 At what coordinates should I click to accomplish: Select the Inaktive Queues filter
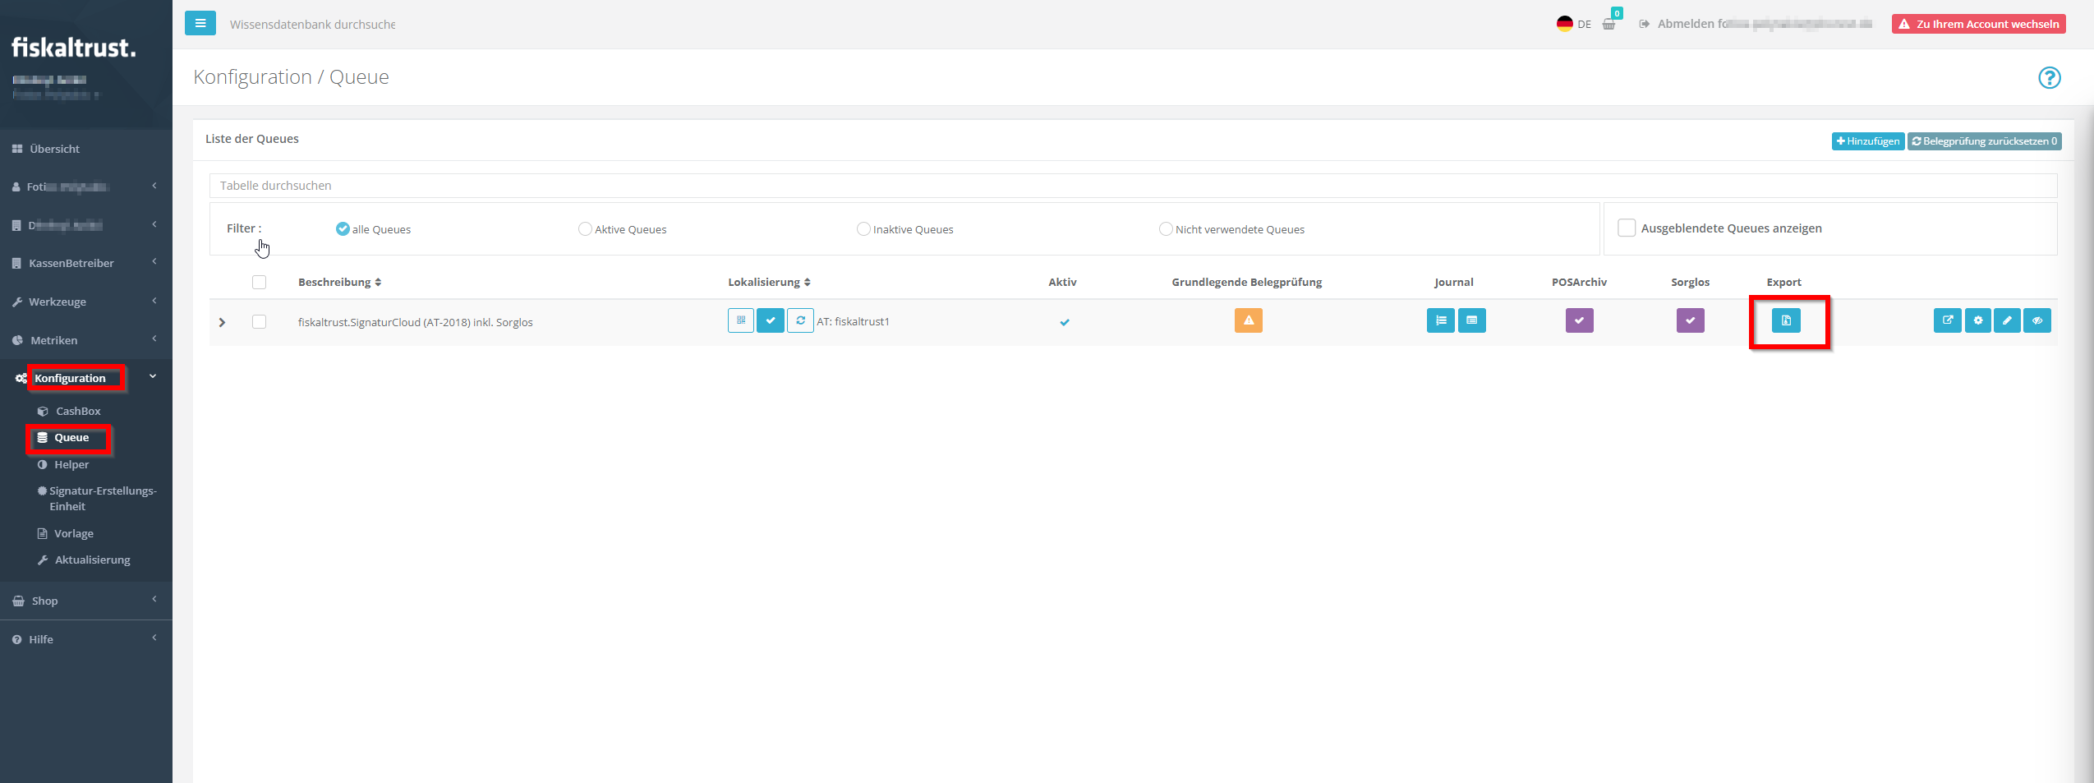(x=863, y=228)
